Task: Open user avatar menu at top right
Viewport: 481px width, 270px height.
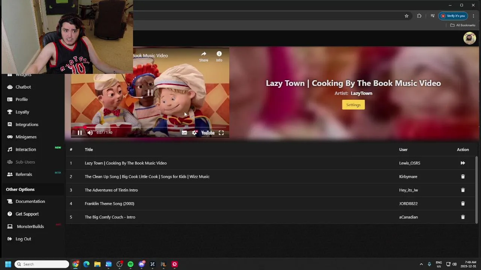Action: click(x=469, y=38)
